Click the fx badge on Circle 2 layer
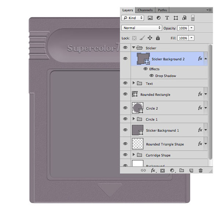This screenshot has width=220, height=220. pyautogui.click(x=200, y=108)
